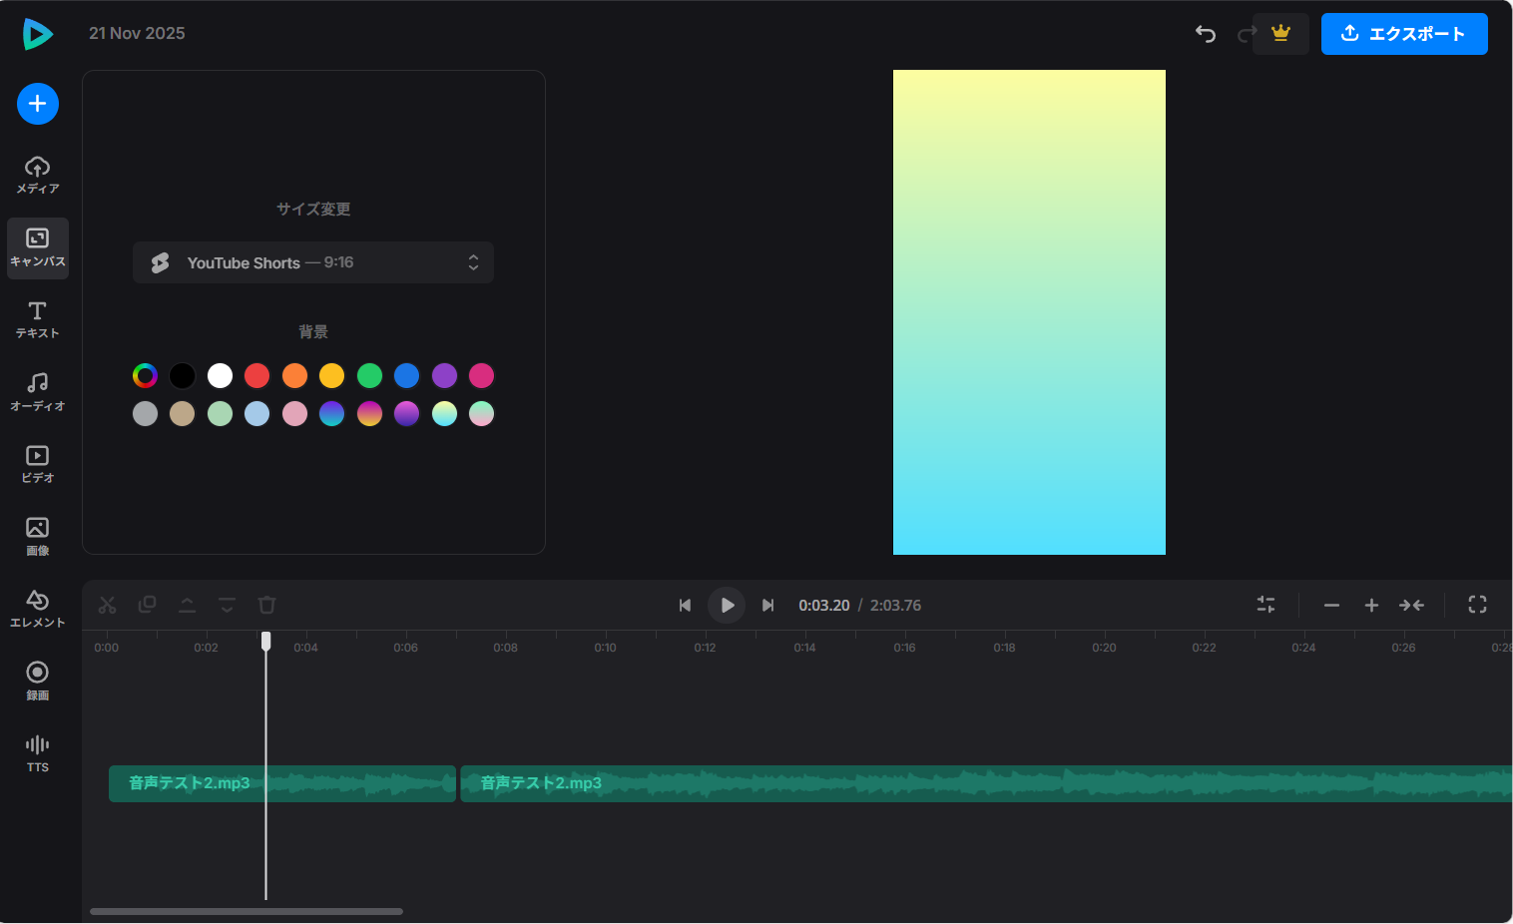Click the gradient canvas preview
This screenshot has height=924, width=1513.
1029,312
